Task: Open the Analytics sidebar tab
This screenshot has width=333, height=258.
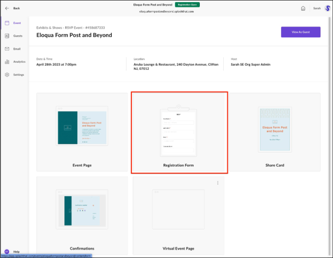Action: [x=19, y=62]
